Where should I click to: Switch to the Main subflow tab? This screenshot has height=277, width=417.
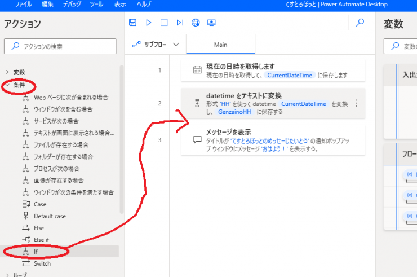click(x=220, y=45)
